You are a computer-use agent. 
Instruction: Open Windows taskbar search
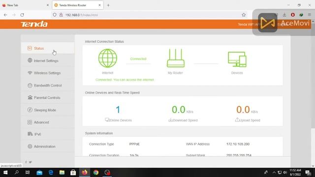click(x=17, y=173)
